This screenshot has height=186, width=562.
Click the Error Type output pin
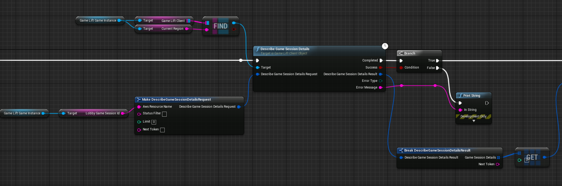click(x=381, y=81)
